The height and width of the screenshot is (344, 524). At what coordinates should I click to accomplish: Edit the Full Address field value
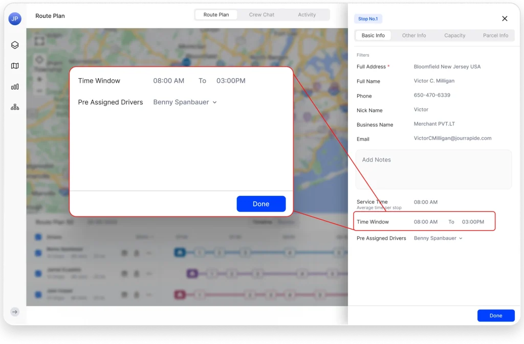(447, 67)
